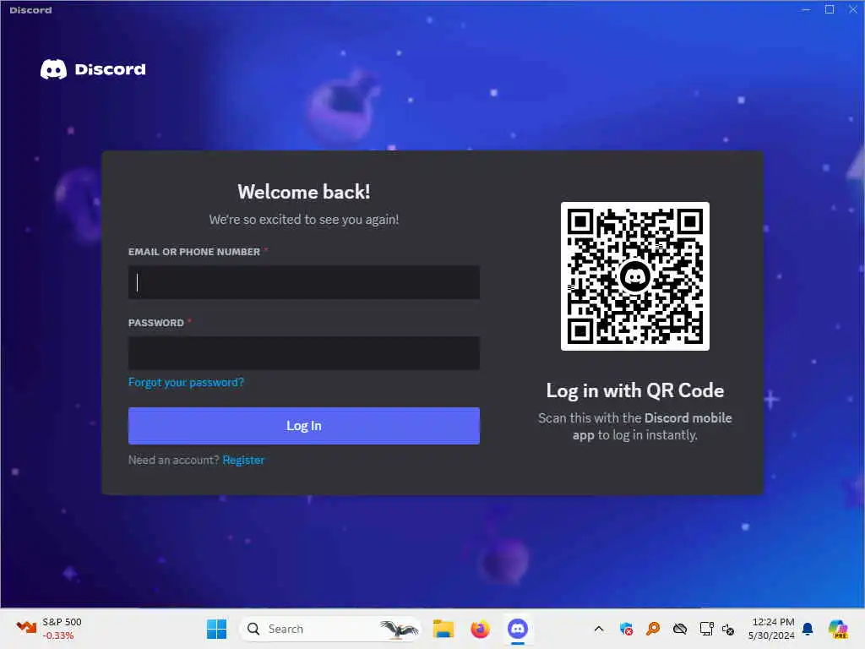The image size is (865, 649).
Task: Open the Forgot your password link
Action: click(186, 383)
